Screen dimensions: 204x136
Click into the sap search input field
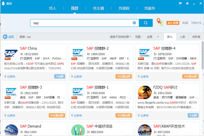point(82,23)
